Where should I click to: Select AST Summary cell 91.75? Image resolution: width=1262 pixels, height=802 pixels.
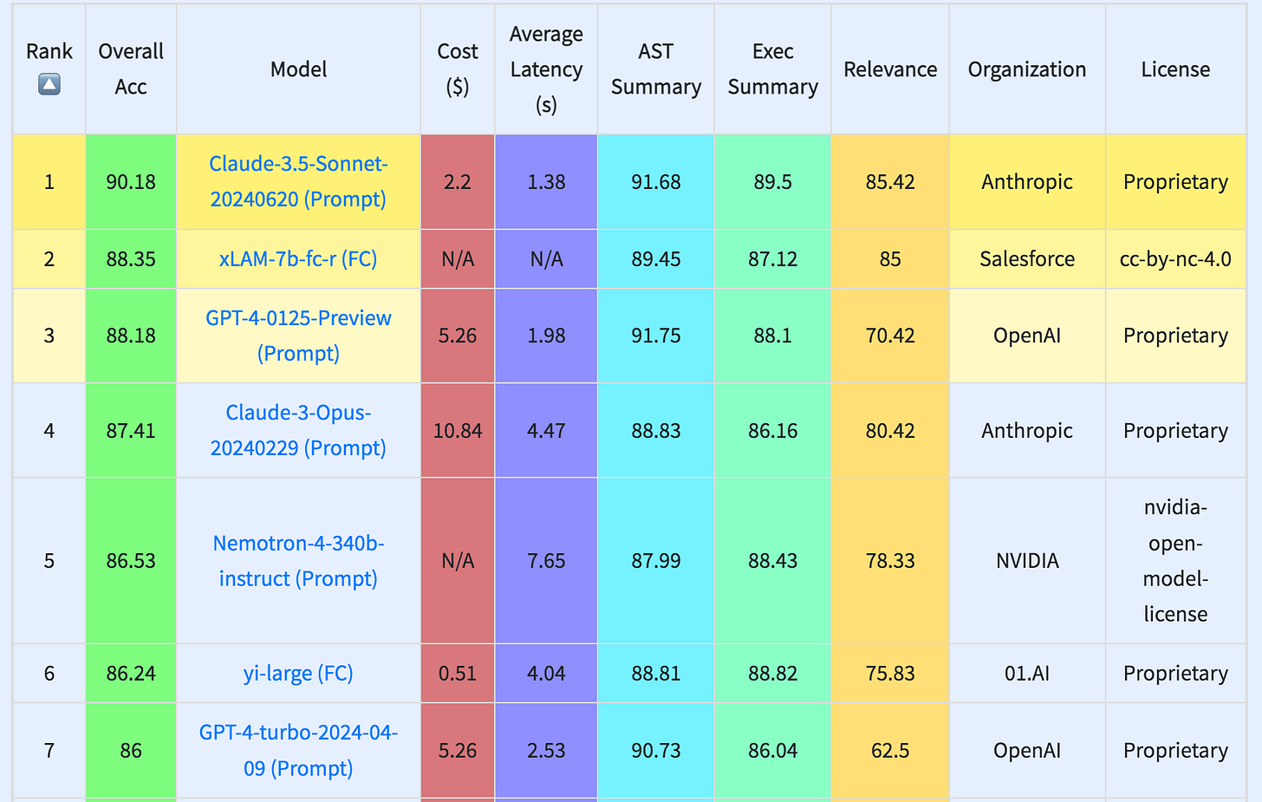656,336
